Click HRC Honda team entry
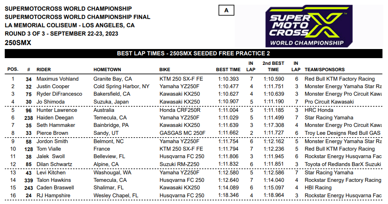This screenshot has width=388, height=204. tap(319, 110)
